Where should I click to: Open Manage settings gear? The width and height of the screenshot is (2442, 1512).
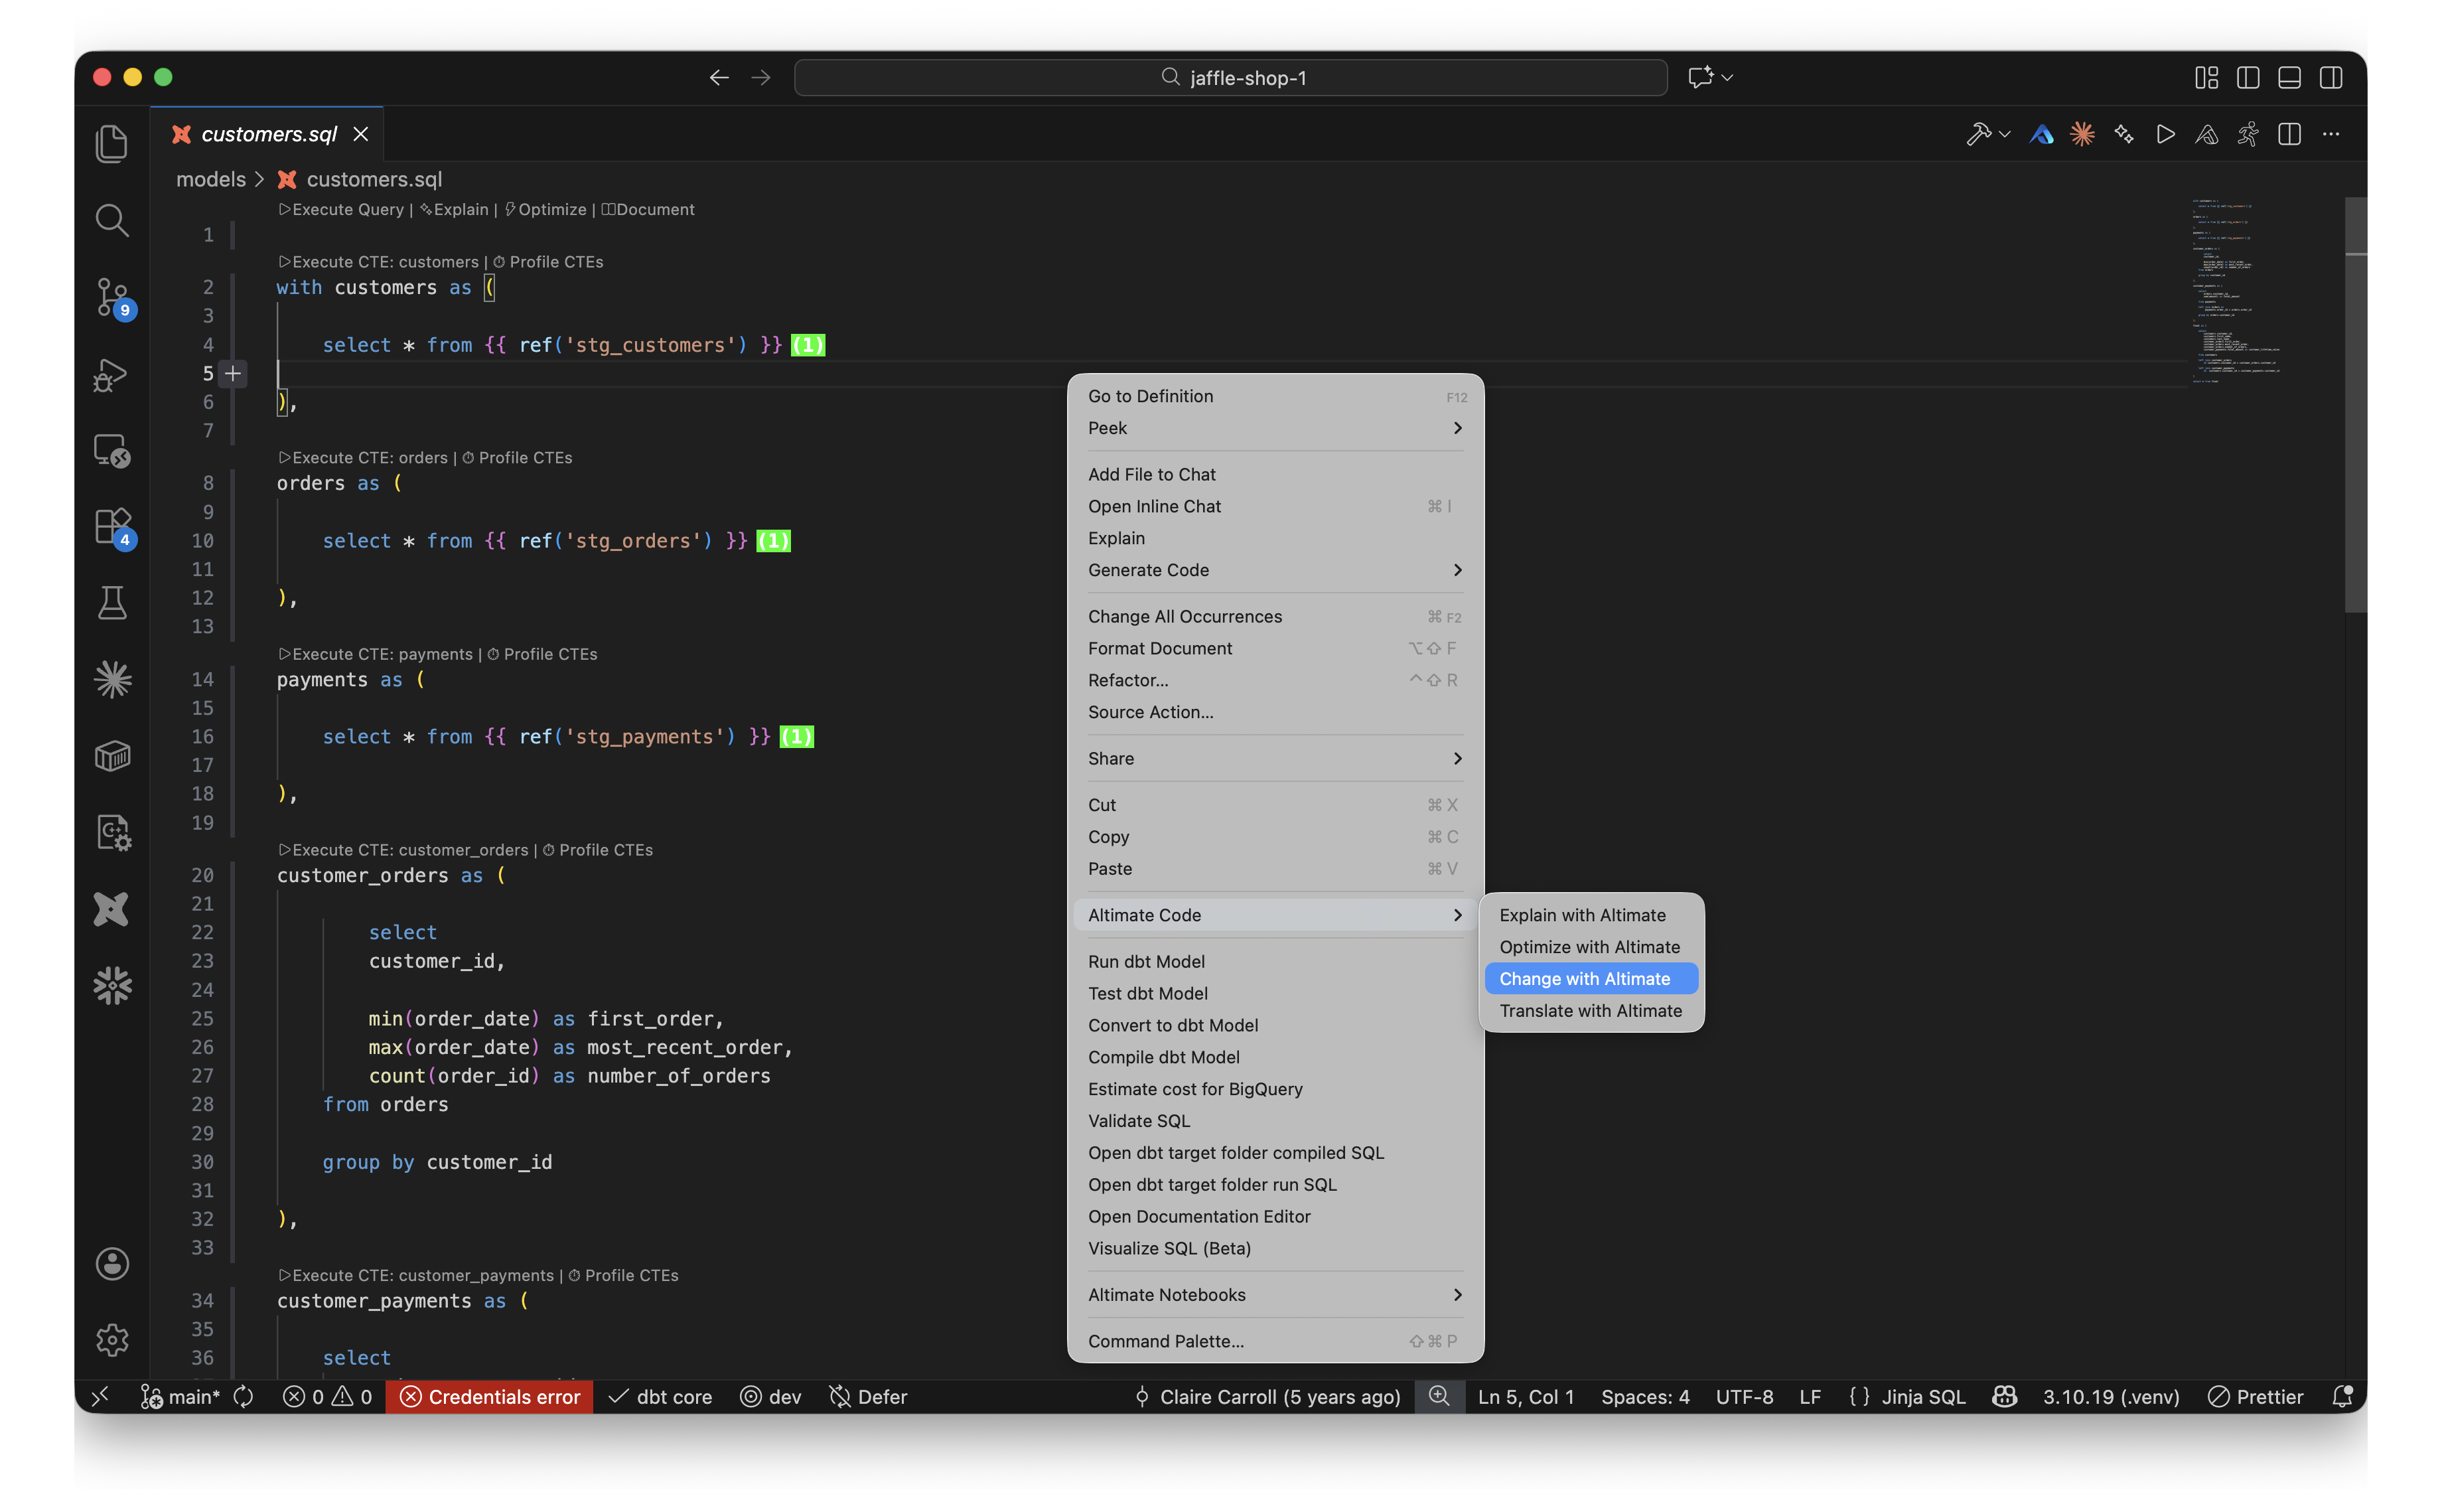[112, 1340]
